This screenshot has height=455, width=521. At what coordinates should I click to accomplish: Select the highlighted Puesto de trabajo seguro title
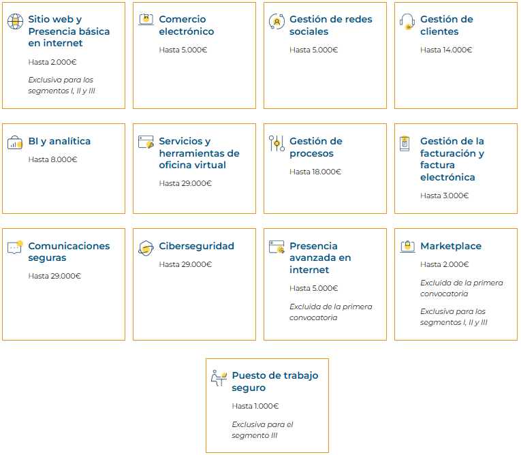[274, 381]
